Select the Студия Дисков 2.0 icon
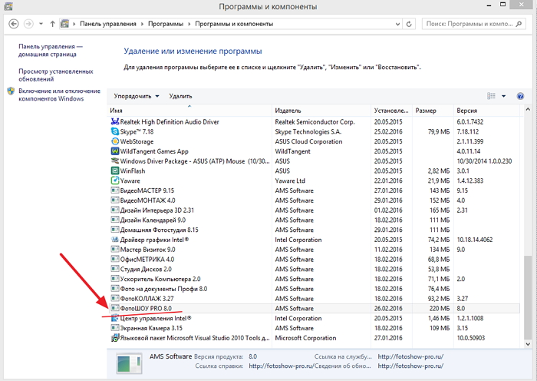 115,269
